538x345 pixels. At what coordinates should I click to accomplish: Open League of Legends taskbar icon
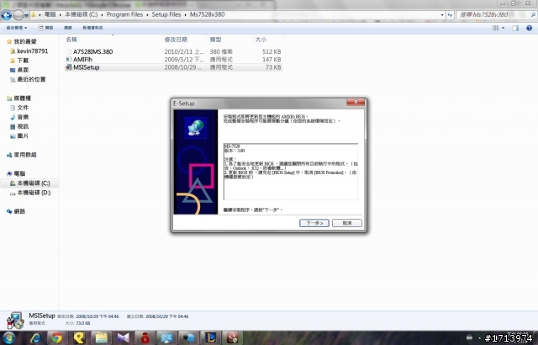(x=210, y=337)
